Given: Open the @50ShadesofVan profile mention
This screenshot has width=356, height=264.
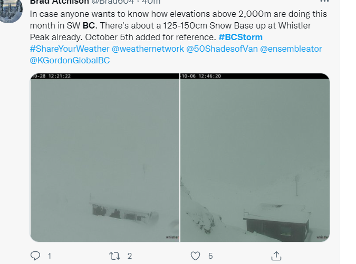Looking at the screenshot, I should click(222, 49).
